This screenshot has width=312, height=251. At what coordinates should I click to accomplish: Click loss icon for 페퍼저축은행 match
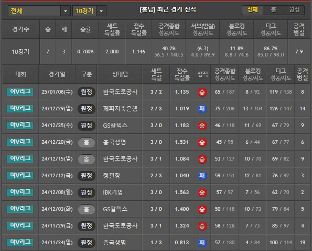coord(202,109)
